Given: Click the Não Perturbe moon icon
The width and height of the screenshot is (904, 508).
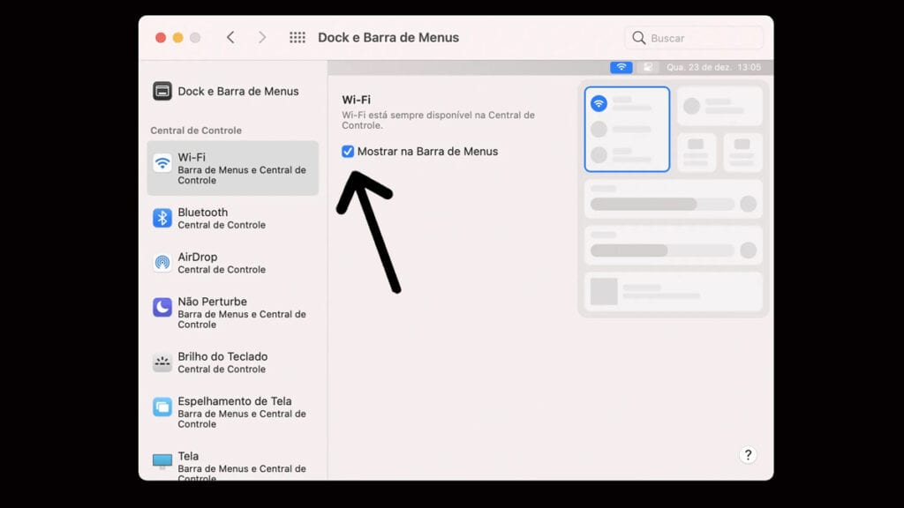Looking at the screenshot, I should click(x=162, y=308).
